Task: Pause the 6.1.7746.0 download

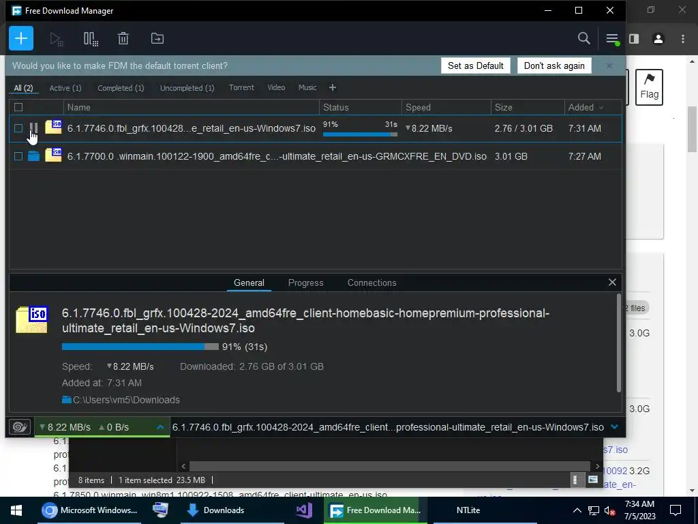Action: (33, 128)
